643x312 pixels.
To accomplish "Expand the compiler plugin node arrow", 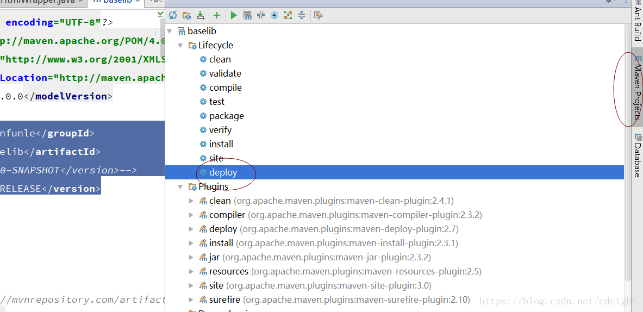I will pos(191,215).
